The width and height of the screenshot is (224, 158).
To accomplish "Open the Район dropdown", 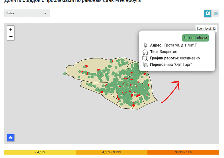I will coord(27,14).
